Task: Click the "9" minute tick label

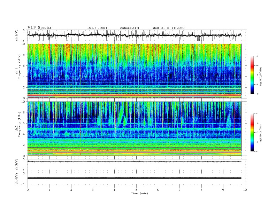Action: tap(223, 190)
